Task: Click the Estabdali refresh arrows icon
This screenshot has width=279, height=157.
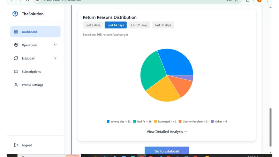Action: pyautogui.click(x=16, y=58)
